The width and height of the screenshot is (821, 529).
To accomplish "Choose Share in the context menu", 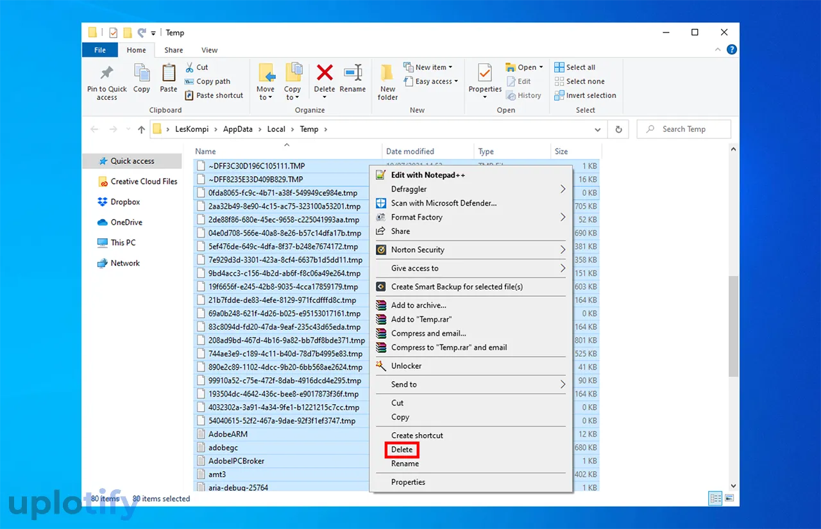I will 471,231.
